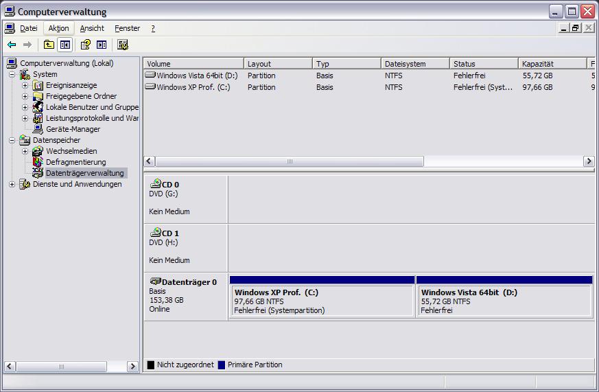The image size is (599, 392).
Task: Click the volume list scroll left arrow
Action: click(150, 161)
